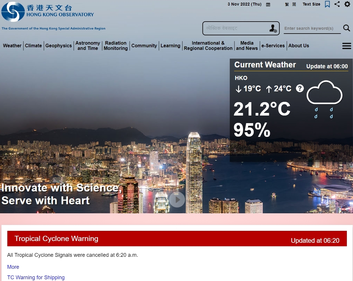
Task: Open the TC Warning for Shipping link
Action: point(36,277)
